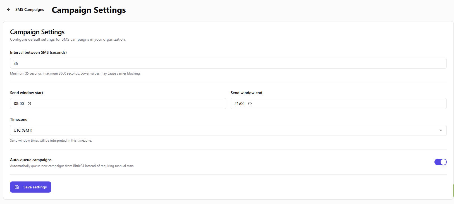454x204 pixels.
Task: Open the UTC (GMT) timezone dropdown
Action: coord(228,130)
